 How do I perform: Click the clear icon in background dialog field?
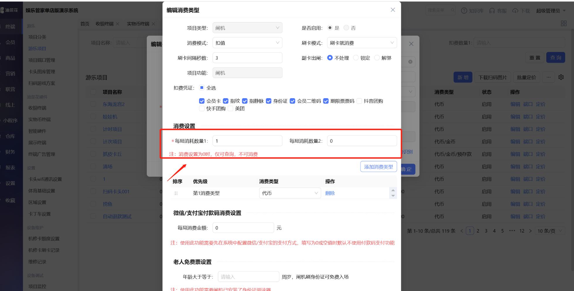pos(410,62)
